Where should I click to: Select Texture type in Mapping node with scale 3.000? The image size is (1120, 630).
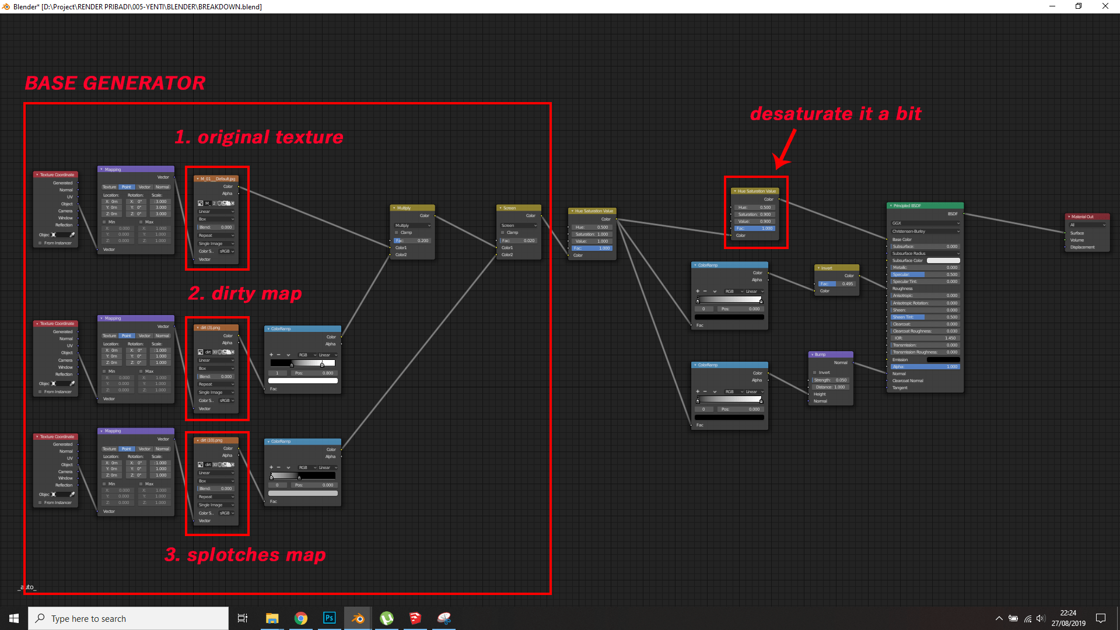[x=110, y=187]
